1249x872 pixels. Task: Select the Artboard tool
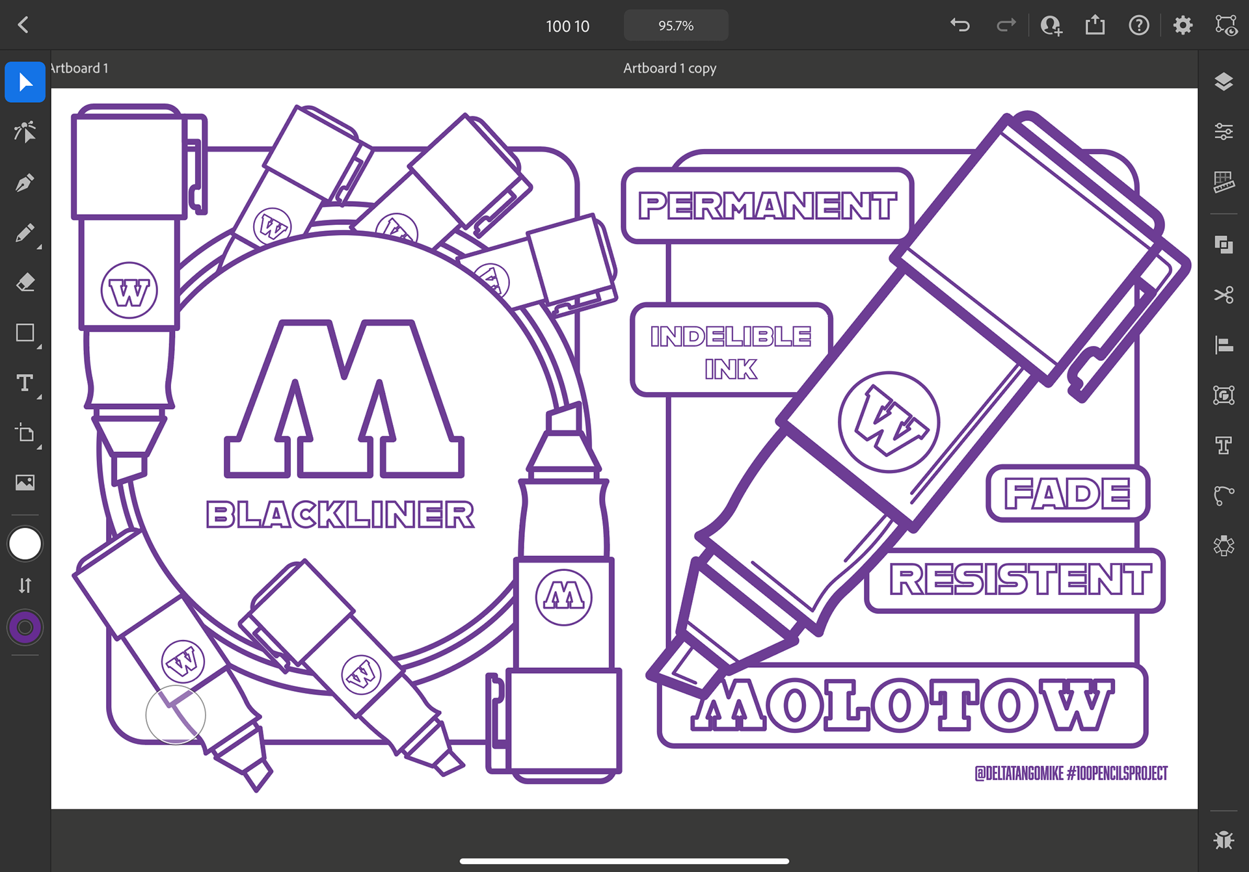25,433
